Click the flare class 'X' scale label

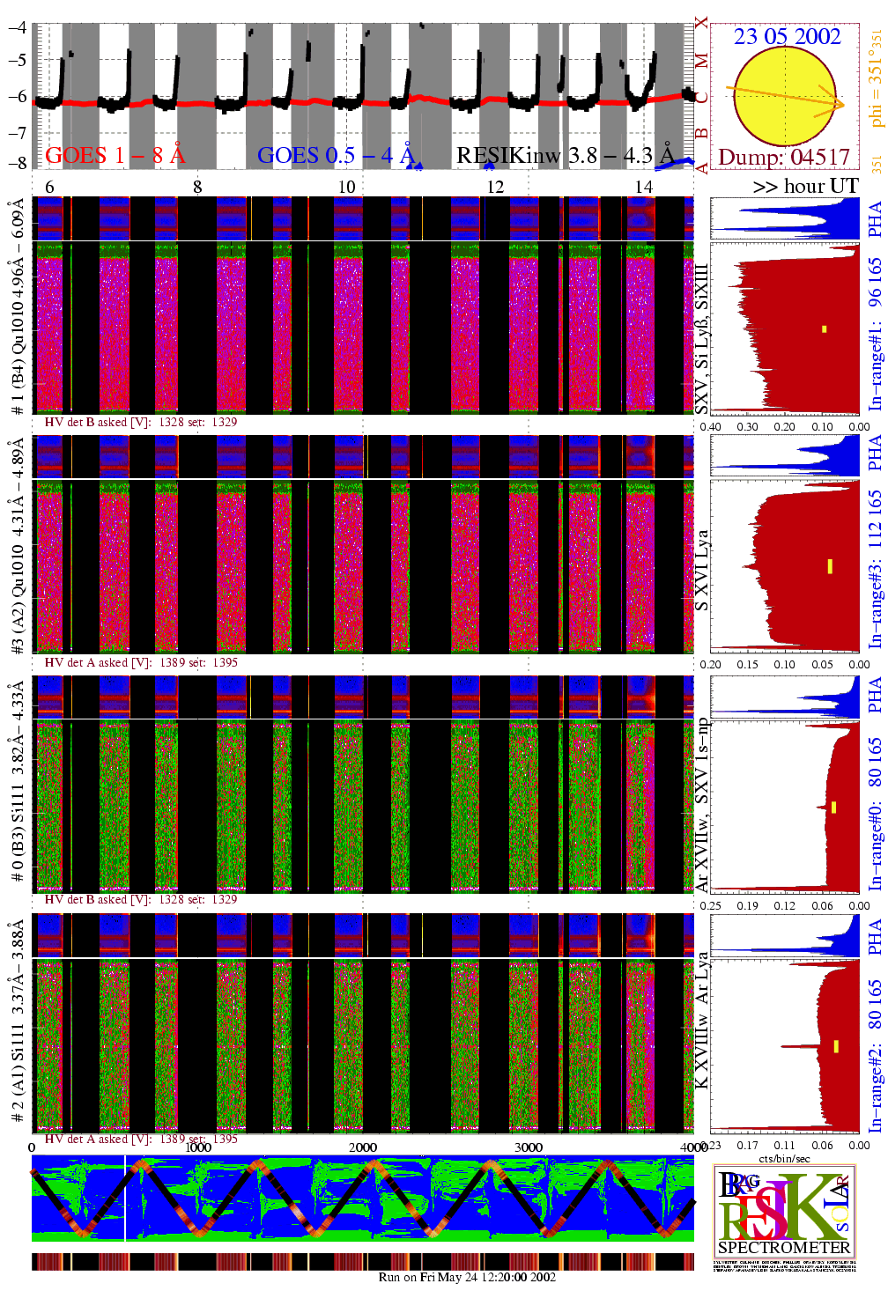701,23
